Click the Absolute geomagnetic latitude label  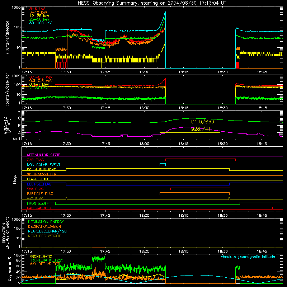coord(248,257)
